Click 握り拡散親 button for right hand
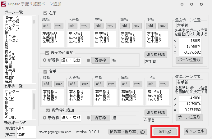212x139 pixels. click(x=156, y=113)
